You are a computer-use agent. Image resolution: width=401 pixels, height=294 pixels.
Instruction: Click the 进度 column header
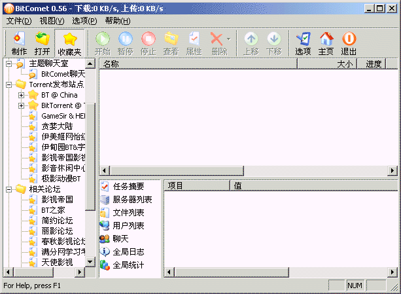(372, 64)
